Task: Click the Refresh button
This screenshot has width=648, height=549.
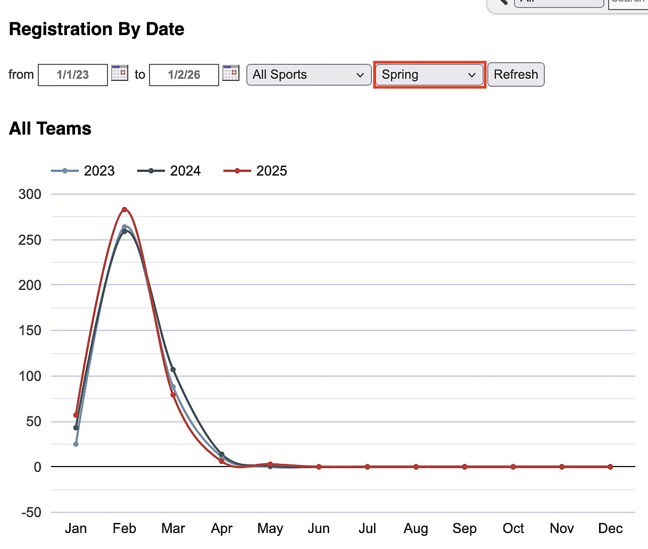Action: click(x=516, y=75)
